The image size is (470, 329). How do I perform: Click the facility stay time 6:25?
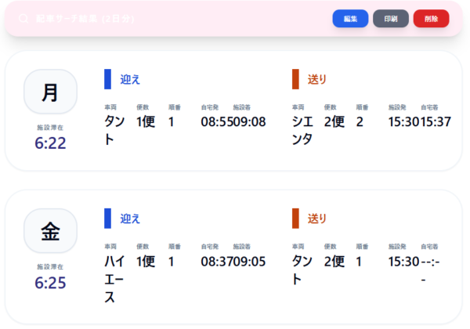tap(50, 282)
